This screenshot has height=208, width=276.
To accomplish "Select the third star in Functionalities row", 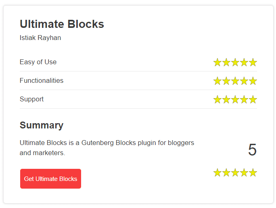I will click(x=235, y=81).
